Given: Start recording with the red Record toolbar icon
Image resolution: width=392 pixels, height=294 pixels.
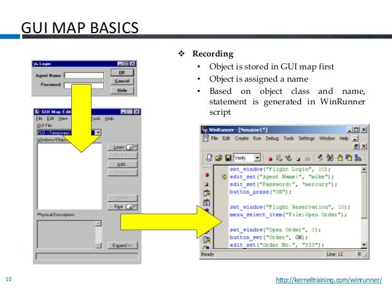Looking at the screenshot, I should [x=270, y=158].
